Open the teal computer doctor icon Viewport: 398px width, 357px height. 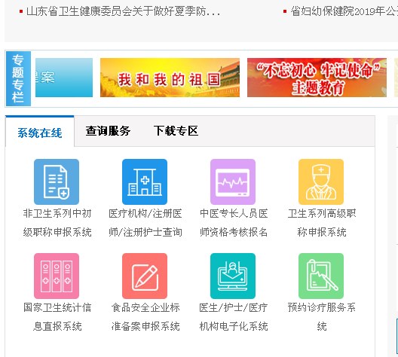tap(233, 276)
